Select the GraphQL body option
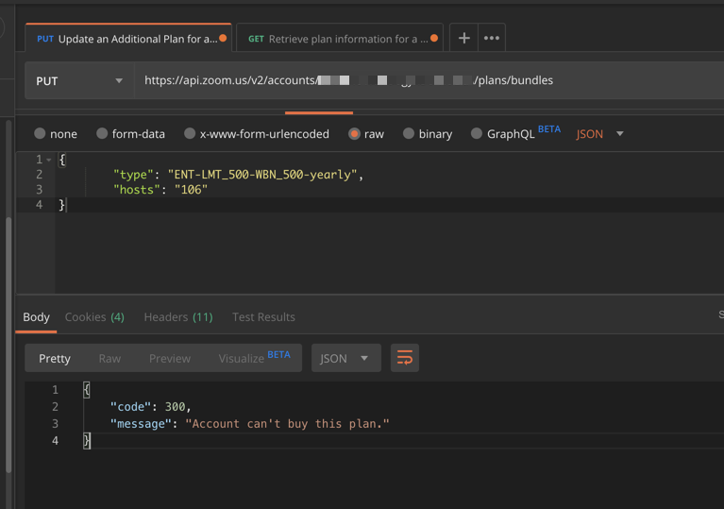 coord(477,134)
